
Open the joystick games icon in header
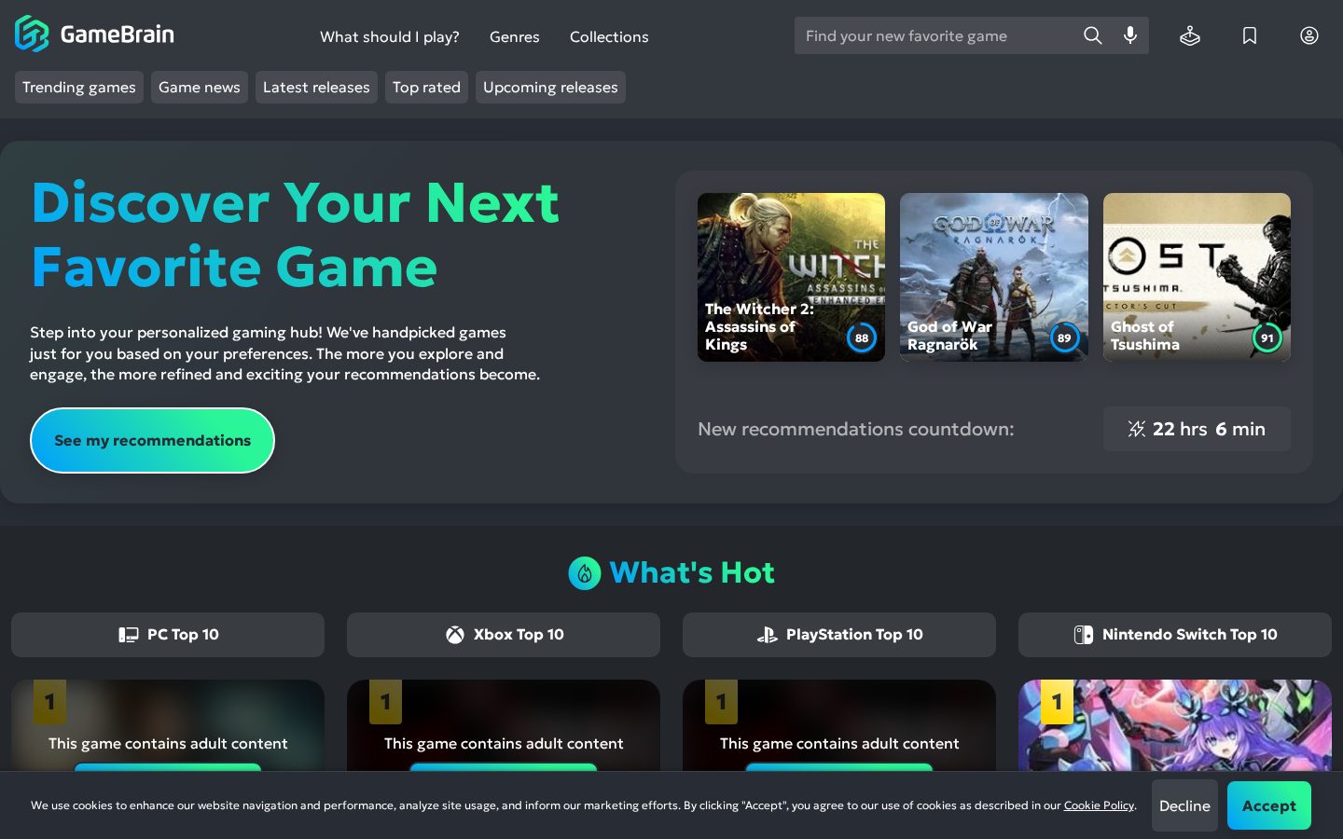tap(1190, 35)
